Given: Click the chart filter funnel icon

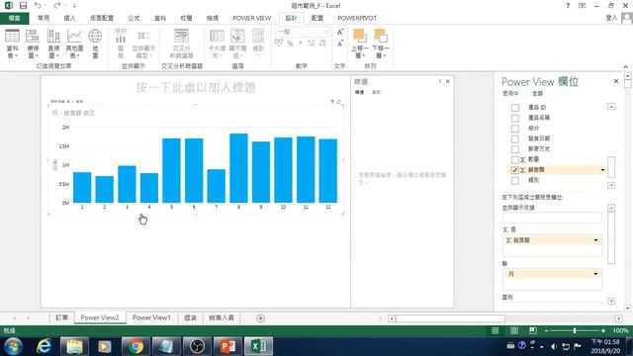Looking at the screenshot, I should [332, 101].
